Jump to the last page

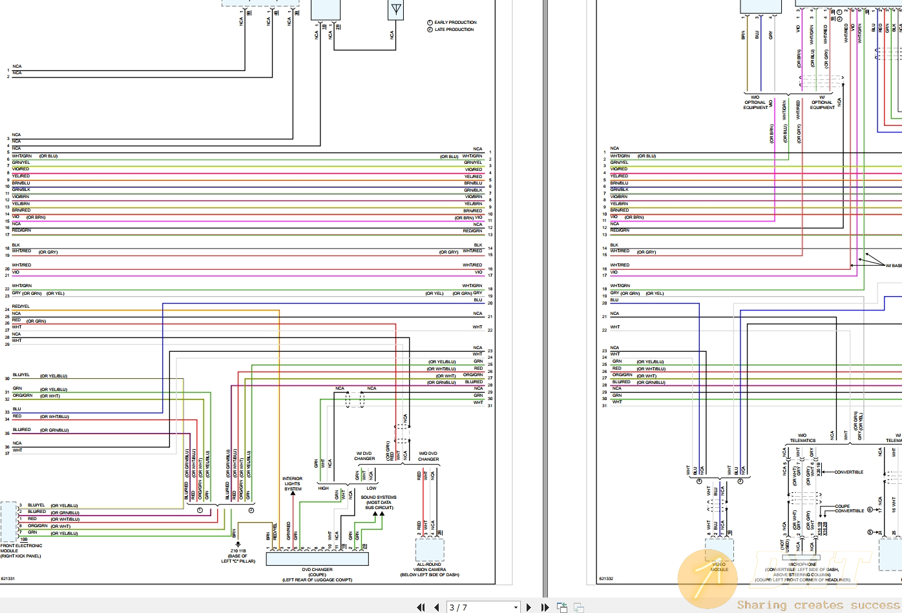tap(545, 607)
